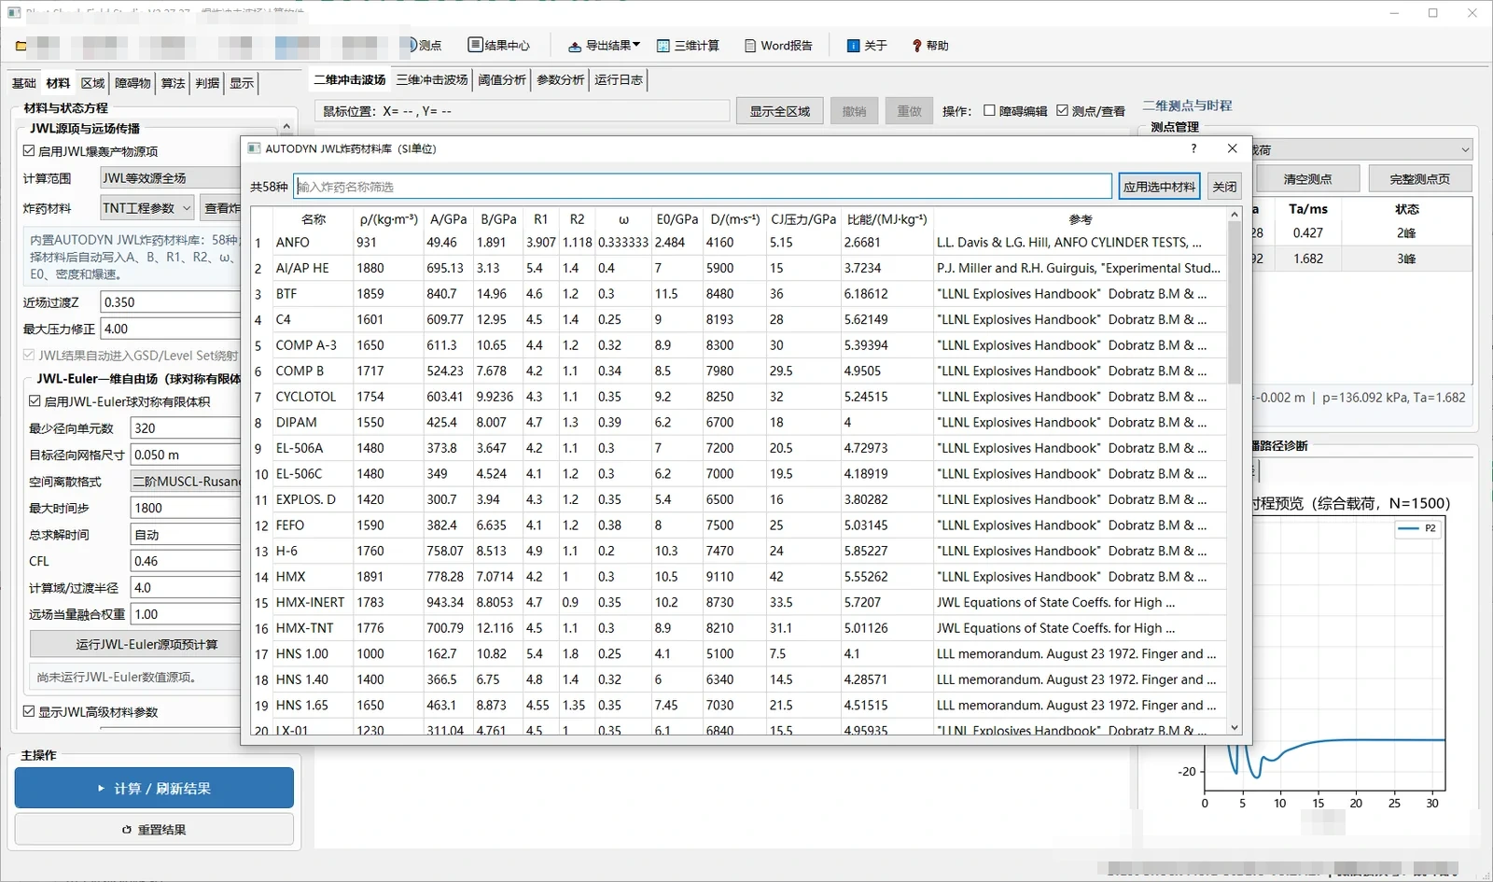The height and width of the screenshot is (882, 1493).
Task: Open the 结果中心 toolbar icon
Action: point(475,45)
